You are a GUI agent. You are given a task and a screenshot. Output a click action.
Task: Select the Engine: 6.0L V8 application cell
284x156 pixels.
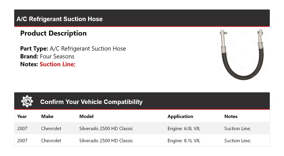tap(184, 128)
